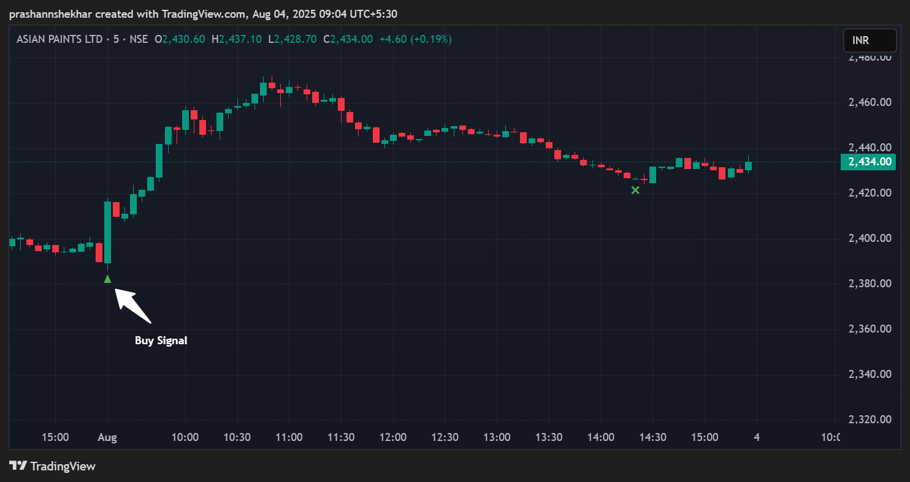The image size is (910, 482).
Task: Click the 'Aug' date label on time axis
Action: click(x=107, y=437)
